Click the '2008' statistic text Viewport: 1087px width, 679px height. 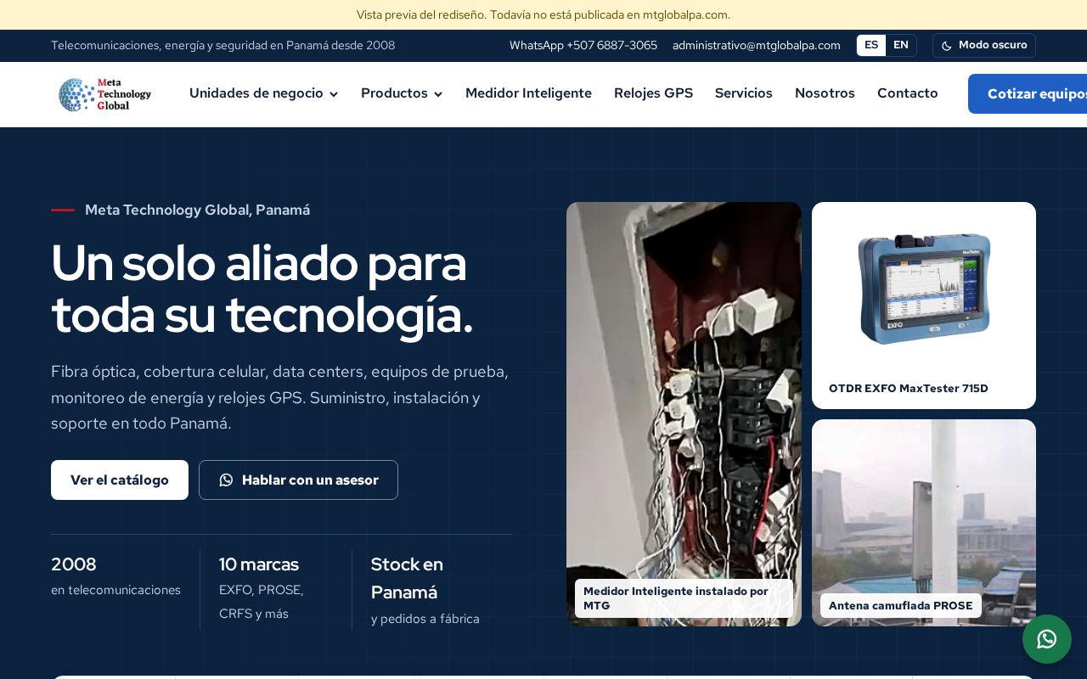click(x=74, y=564)
